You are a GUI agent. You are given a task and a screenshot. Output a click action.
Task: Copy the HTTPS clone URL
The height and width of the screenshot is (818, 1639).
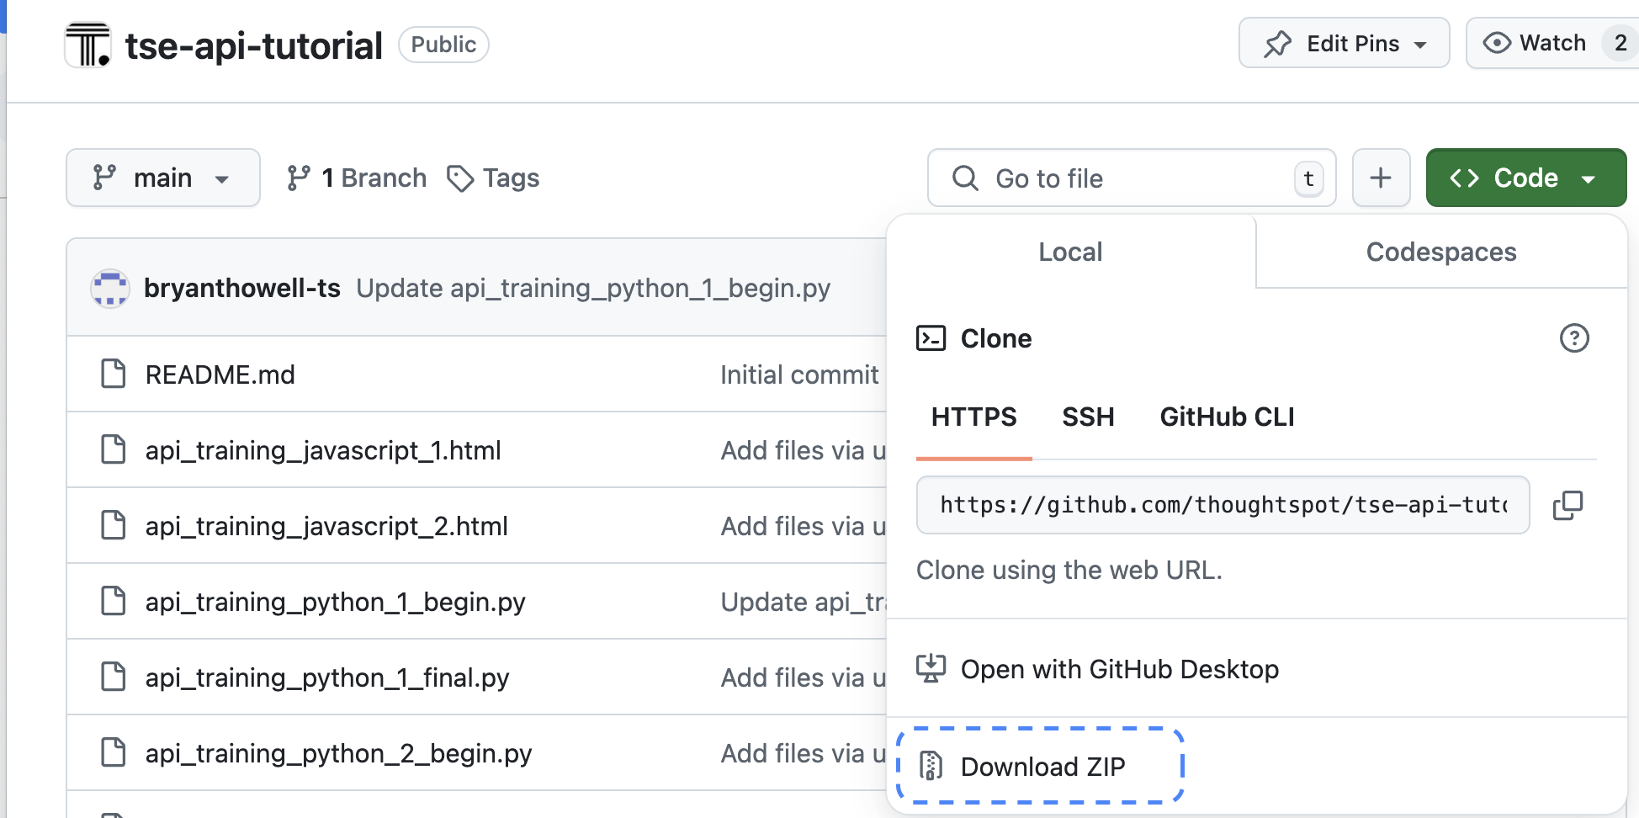click(1568, 505)
